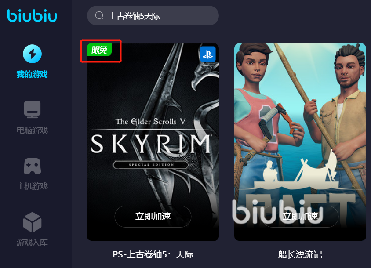Open the Skyrim Special Edition cover
The width and height of the screenshot is (371, 268).
(153, 142)
